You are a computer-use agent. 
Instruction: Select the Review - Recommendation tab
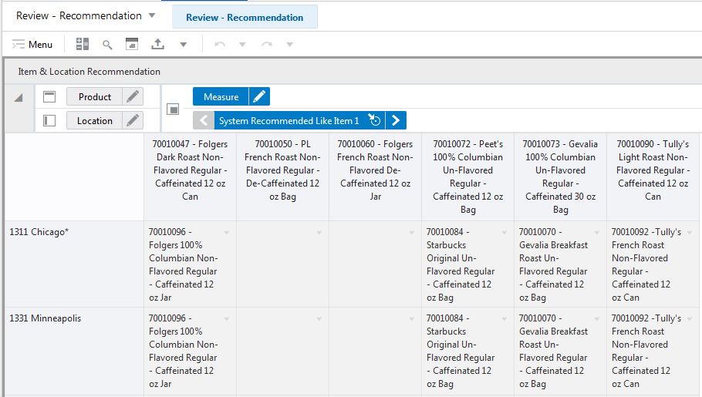pos(245,18)
